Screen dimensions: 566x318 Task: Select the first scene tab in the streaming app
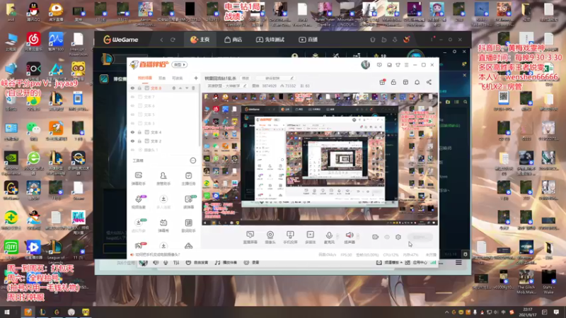[145, 78]
